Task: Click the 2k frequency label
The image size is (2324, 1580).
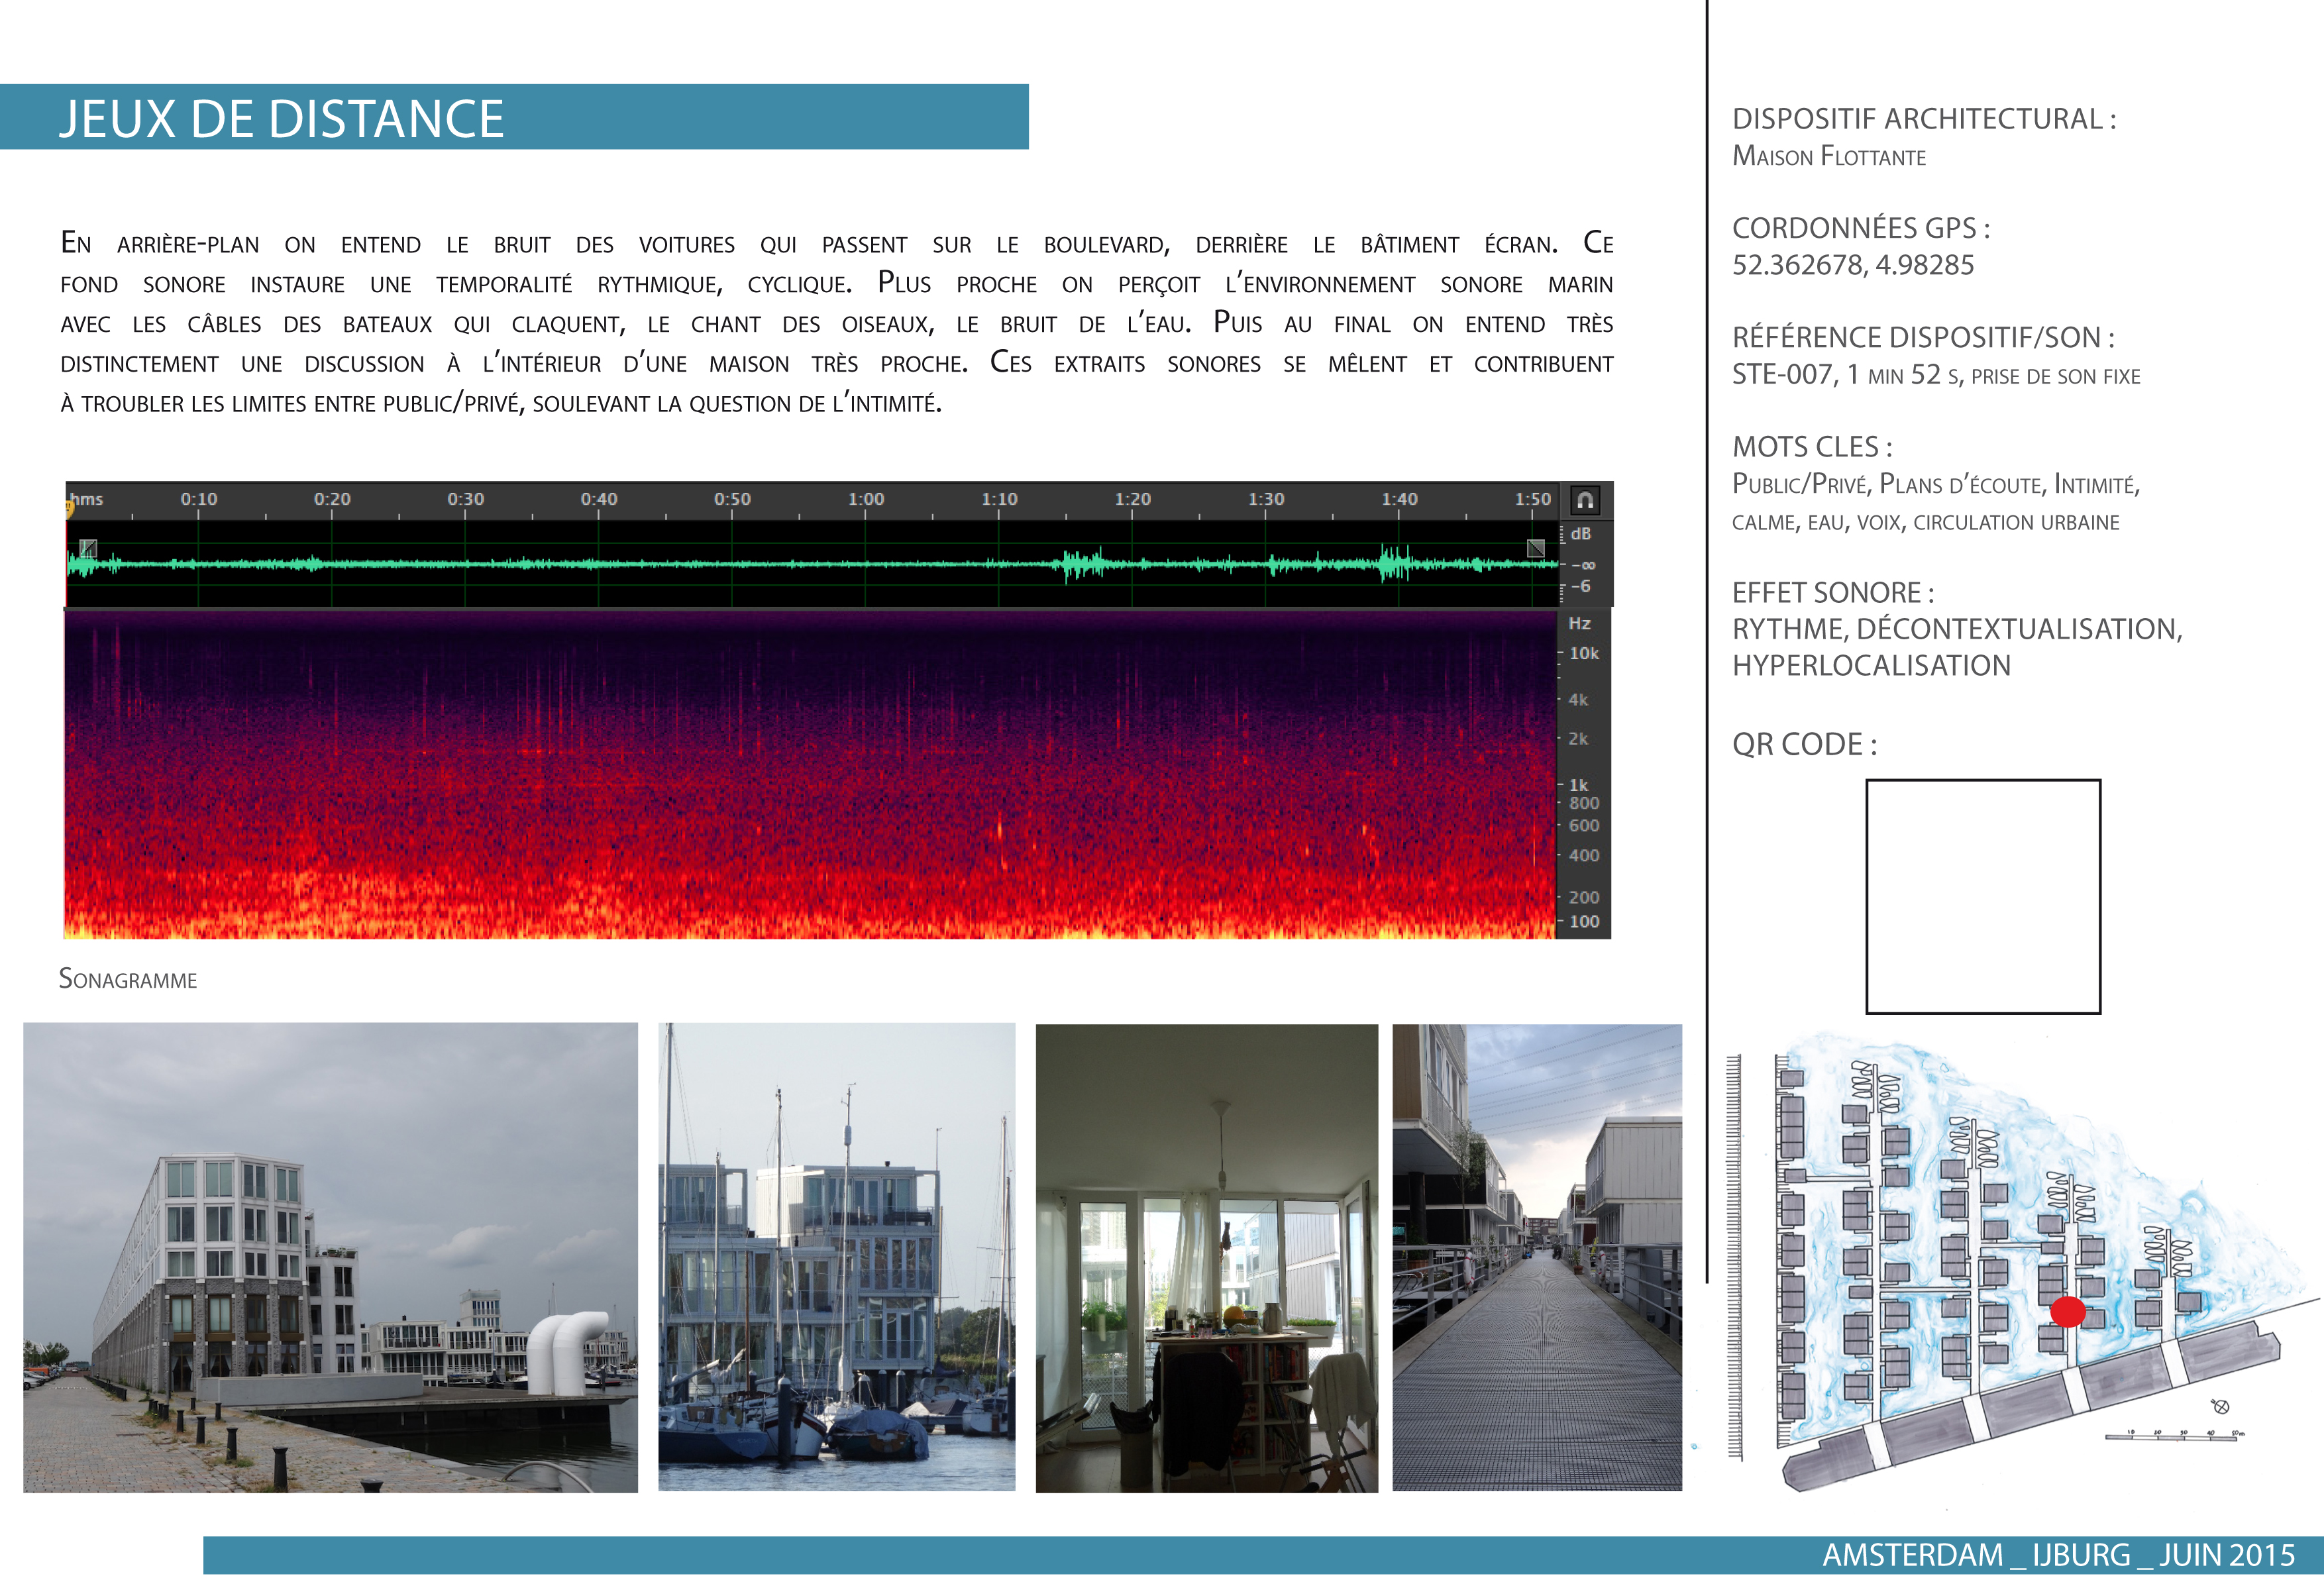Action: pyautogui.click(x=1578, y=738)
